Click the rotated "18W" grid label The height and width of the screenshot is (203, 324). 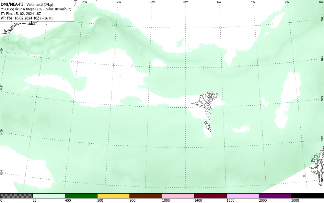click(2, 87)
